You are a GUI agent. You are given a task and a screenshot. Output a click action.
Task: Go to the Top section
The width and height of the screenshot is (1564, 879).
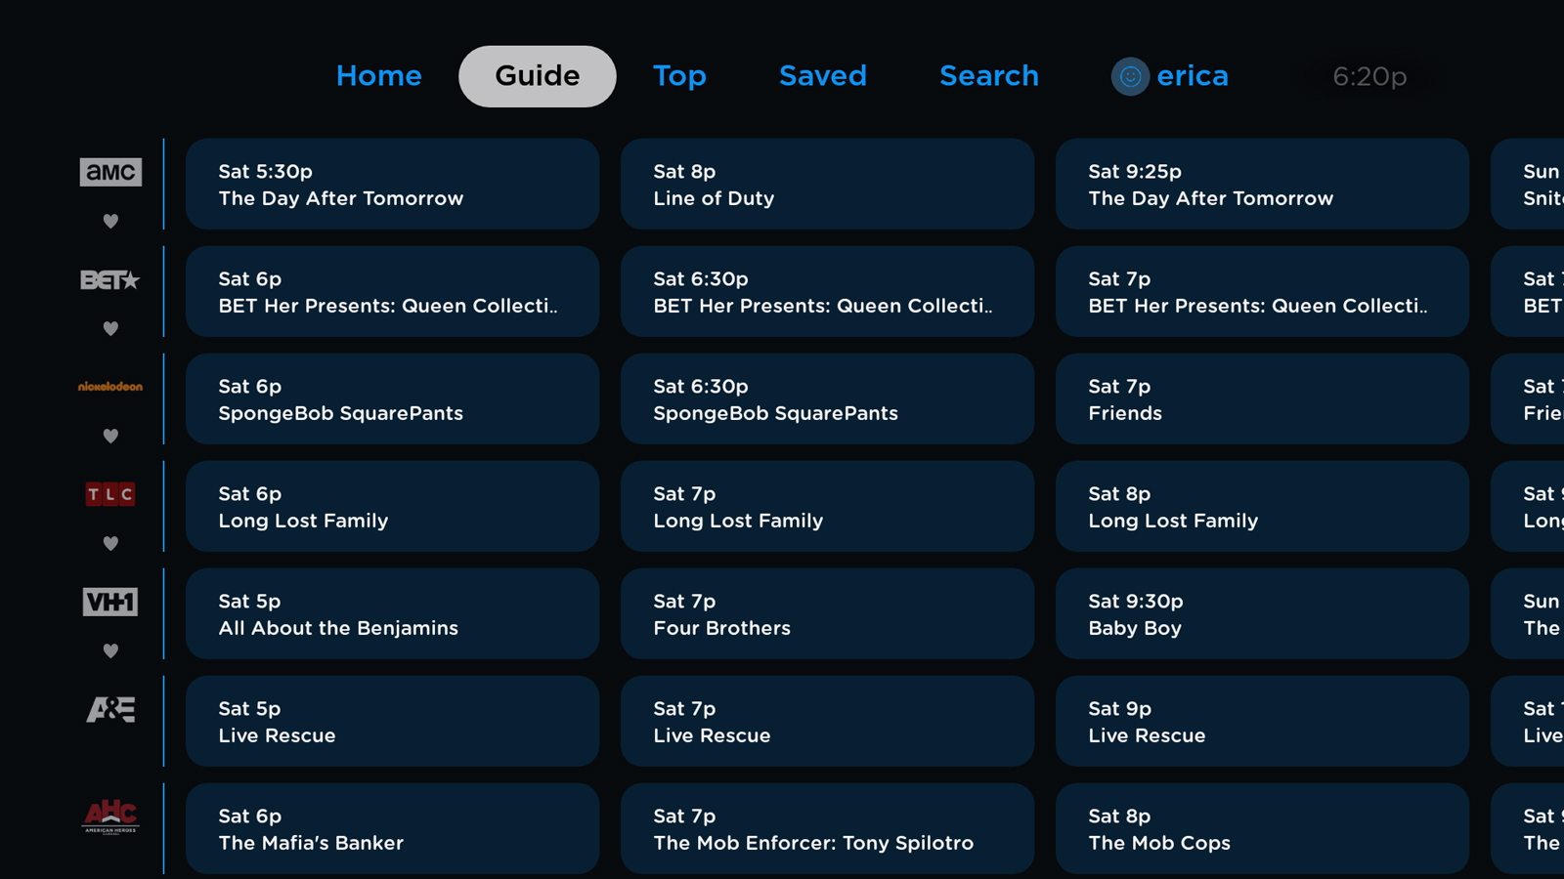pyautogui.click(x=679, y=75)
